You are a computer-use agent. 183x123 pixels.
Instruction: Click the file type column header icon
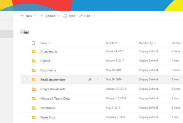pos(33,43)
